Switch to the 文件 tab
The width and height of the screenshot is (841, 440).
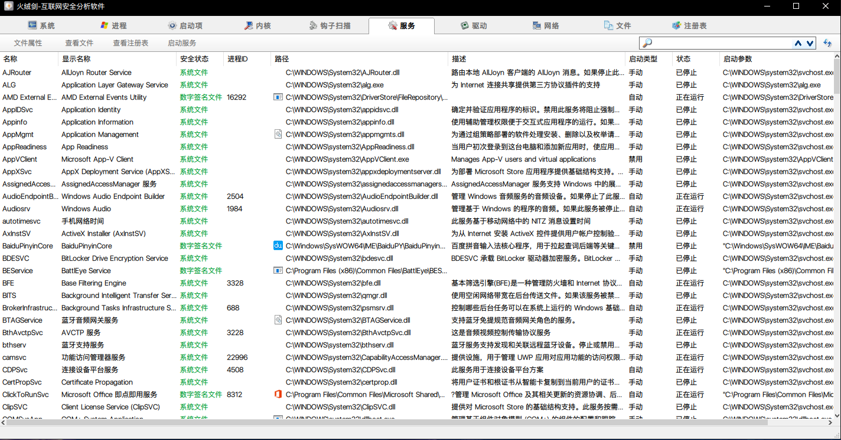point(618,25)
